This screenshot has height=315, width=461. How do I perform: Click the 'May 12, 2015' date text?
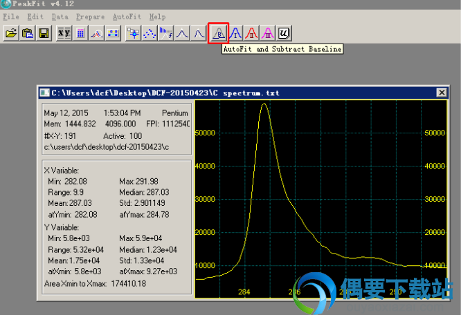(x=66, y=113)
